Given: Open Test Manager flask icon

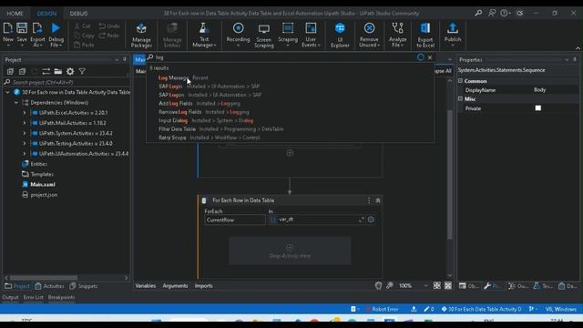Looking at the screenshot, I should coord(204,28).
